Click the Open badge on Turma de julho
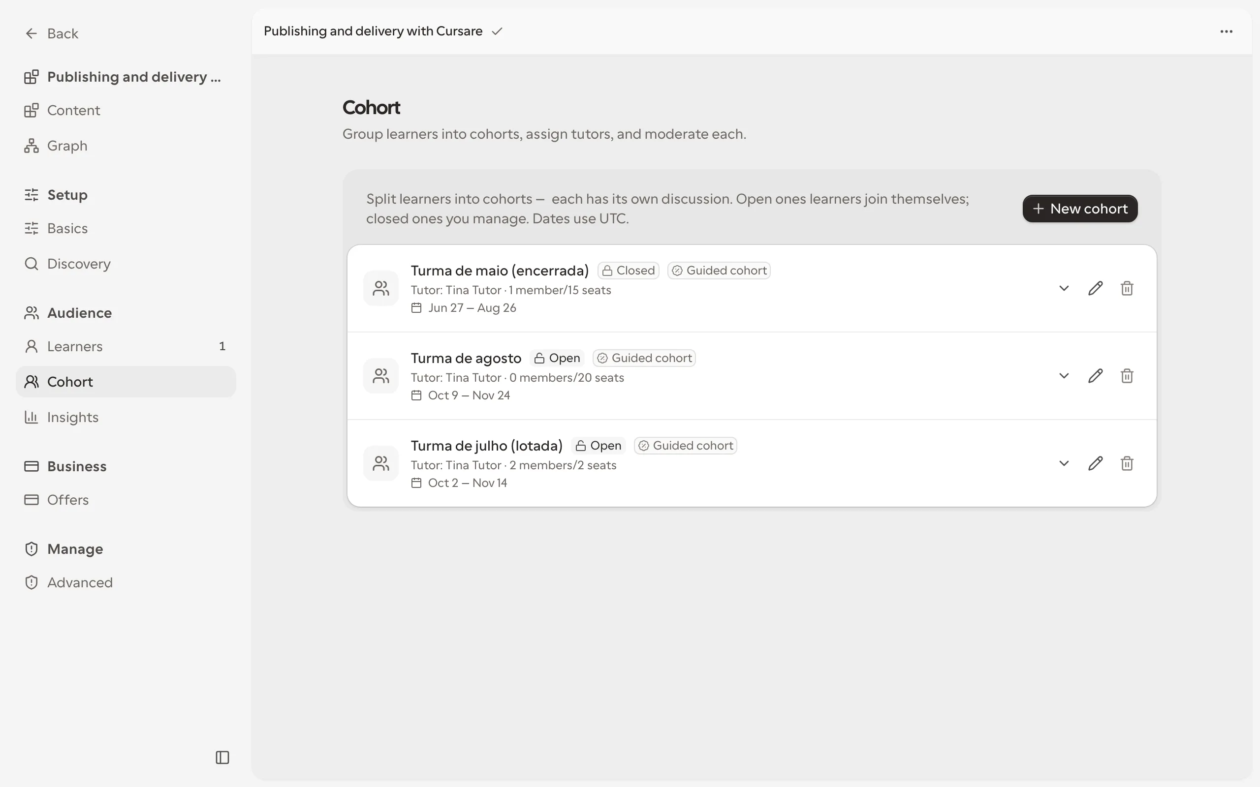This screenshot has height=787, width=1260. tap(598, 446)
